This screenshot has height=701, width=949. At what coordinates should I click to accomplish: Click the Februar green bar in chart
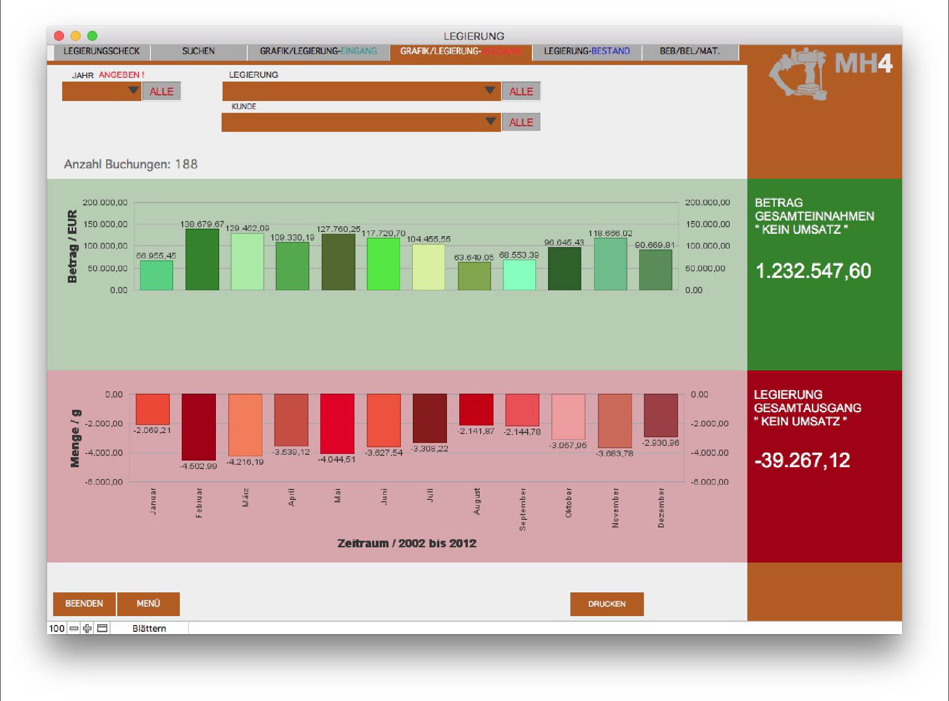click(x=202, y=259)
